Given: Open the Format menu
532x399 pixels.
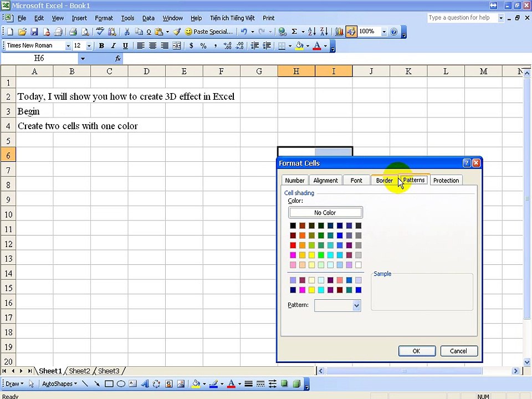Looking at the screenshot, I should [104, 18].
